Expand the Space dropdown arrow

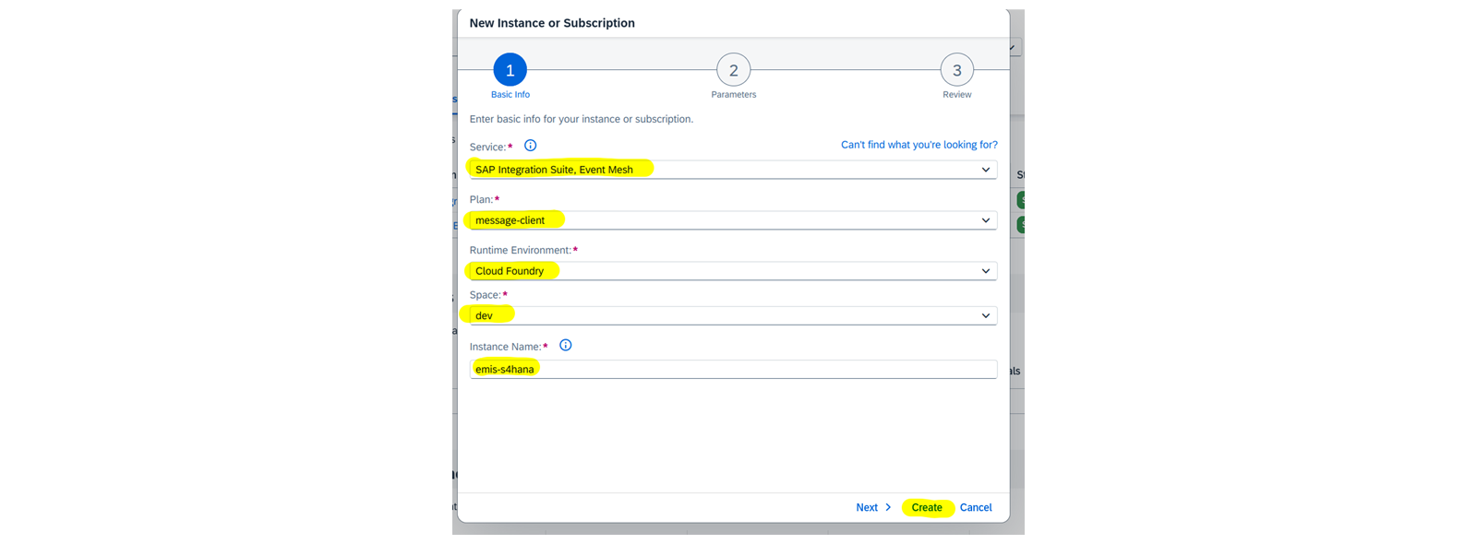point(986,315)
